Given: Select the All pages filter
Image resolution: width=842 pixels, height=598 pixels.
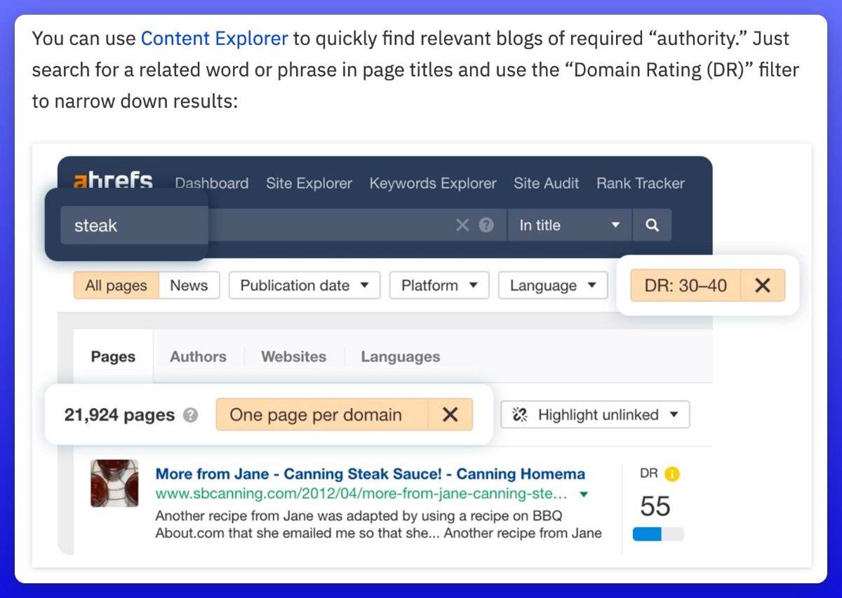Looking at the screenshot, I should 114,285.
